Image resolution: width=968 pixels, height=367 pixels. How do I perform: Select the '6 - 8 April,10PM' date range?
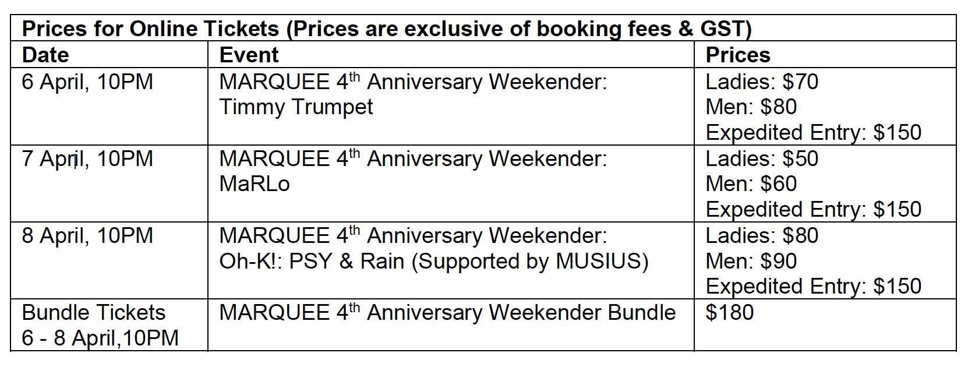point(100,338)
